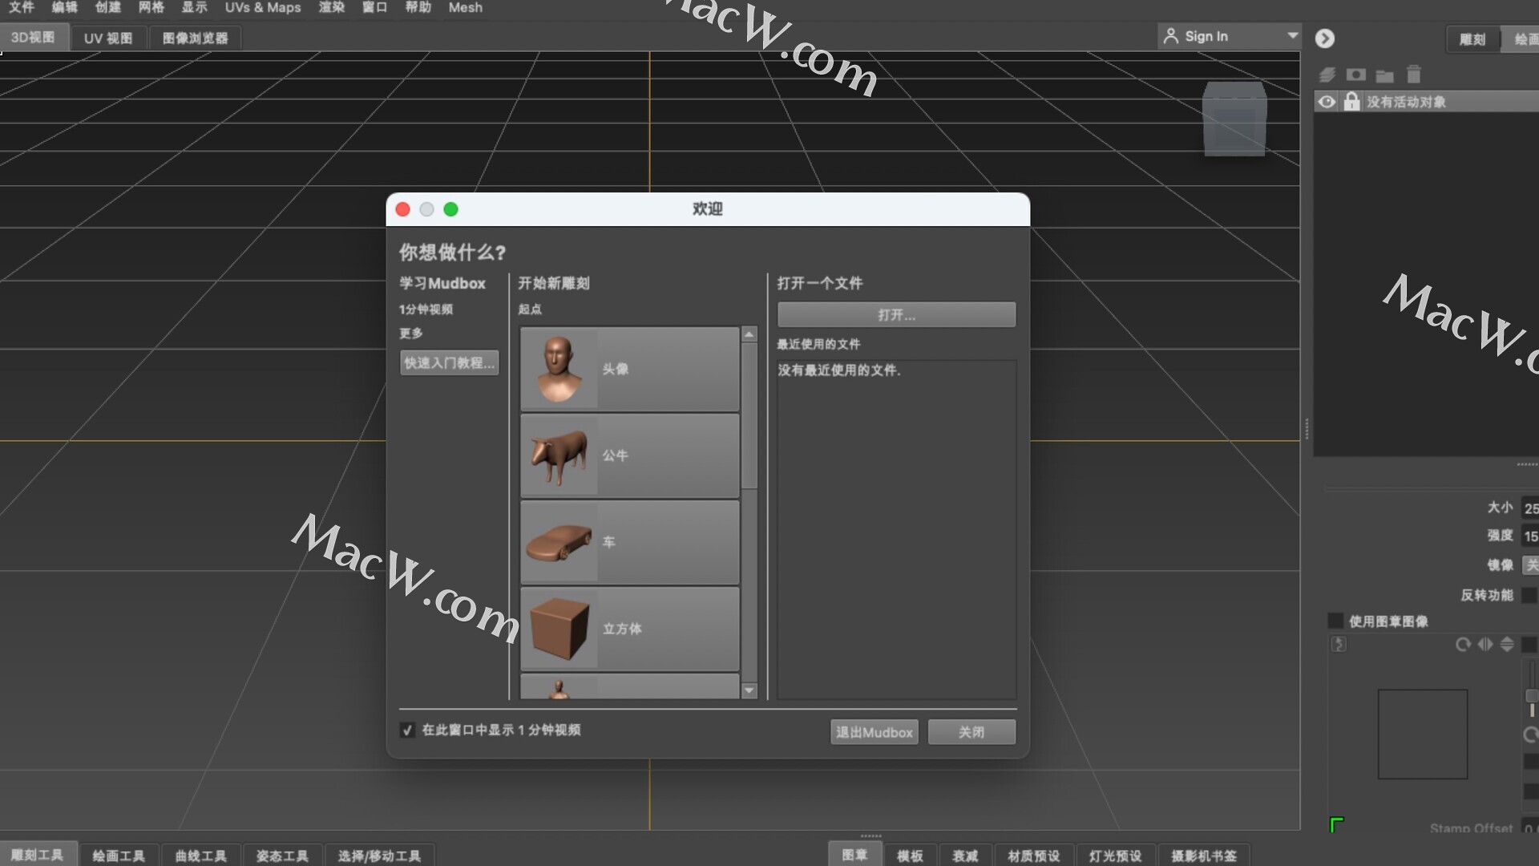
Task: Click the stamp rotate icon
Action: (x=1463, y=645)
